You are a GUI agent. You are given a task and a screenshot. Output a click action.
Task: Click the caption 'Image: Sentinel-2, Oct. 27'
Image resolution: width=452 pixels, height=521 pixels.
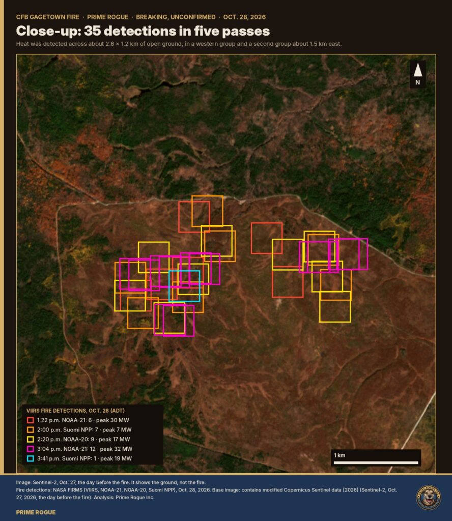click(x=110, y=482)
